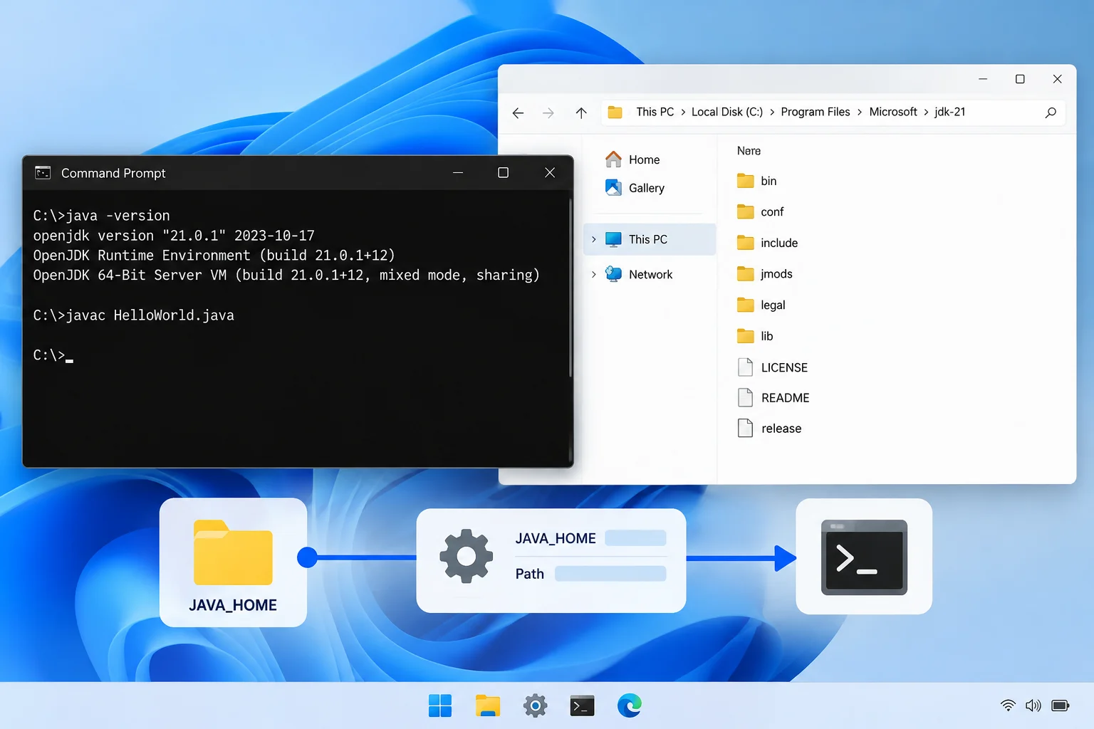Open File Explorer from the taskbar
The image size is (1094, 729).
(488, 706)
